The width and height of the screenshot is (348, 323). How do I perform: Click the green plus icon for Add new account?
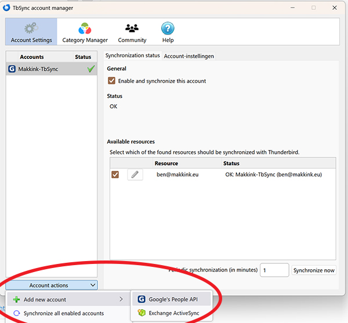[16, 299]
